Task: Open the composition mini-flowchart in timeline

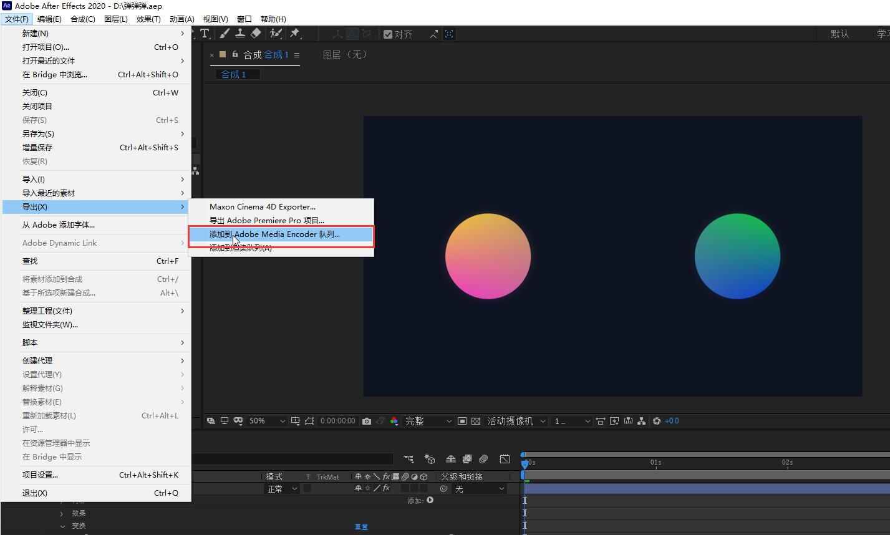Action: coord(409,459)
